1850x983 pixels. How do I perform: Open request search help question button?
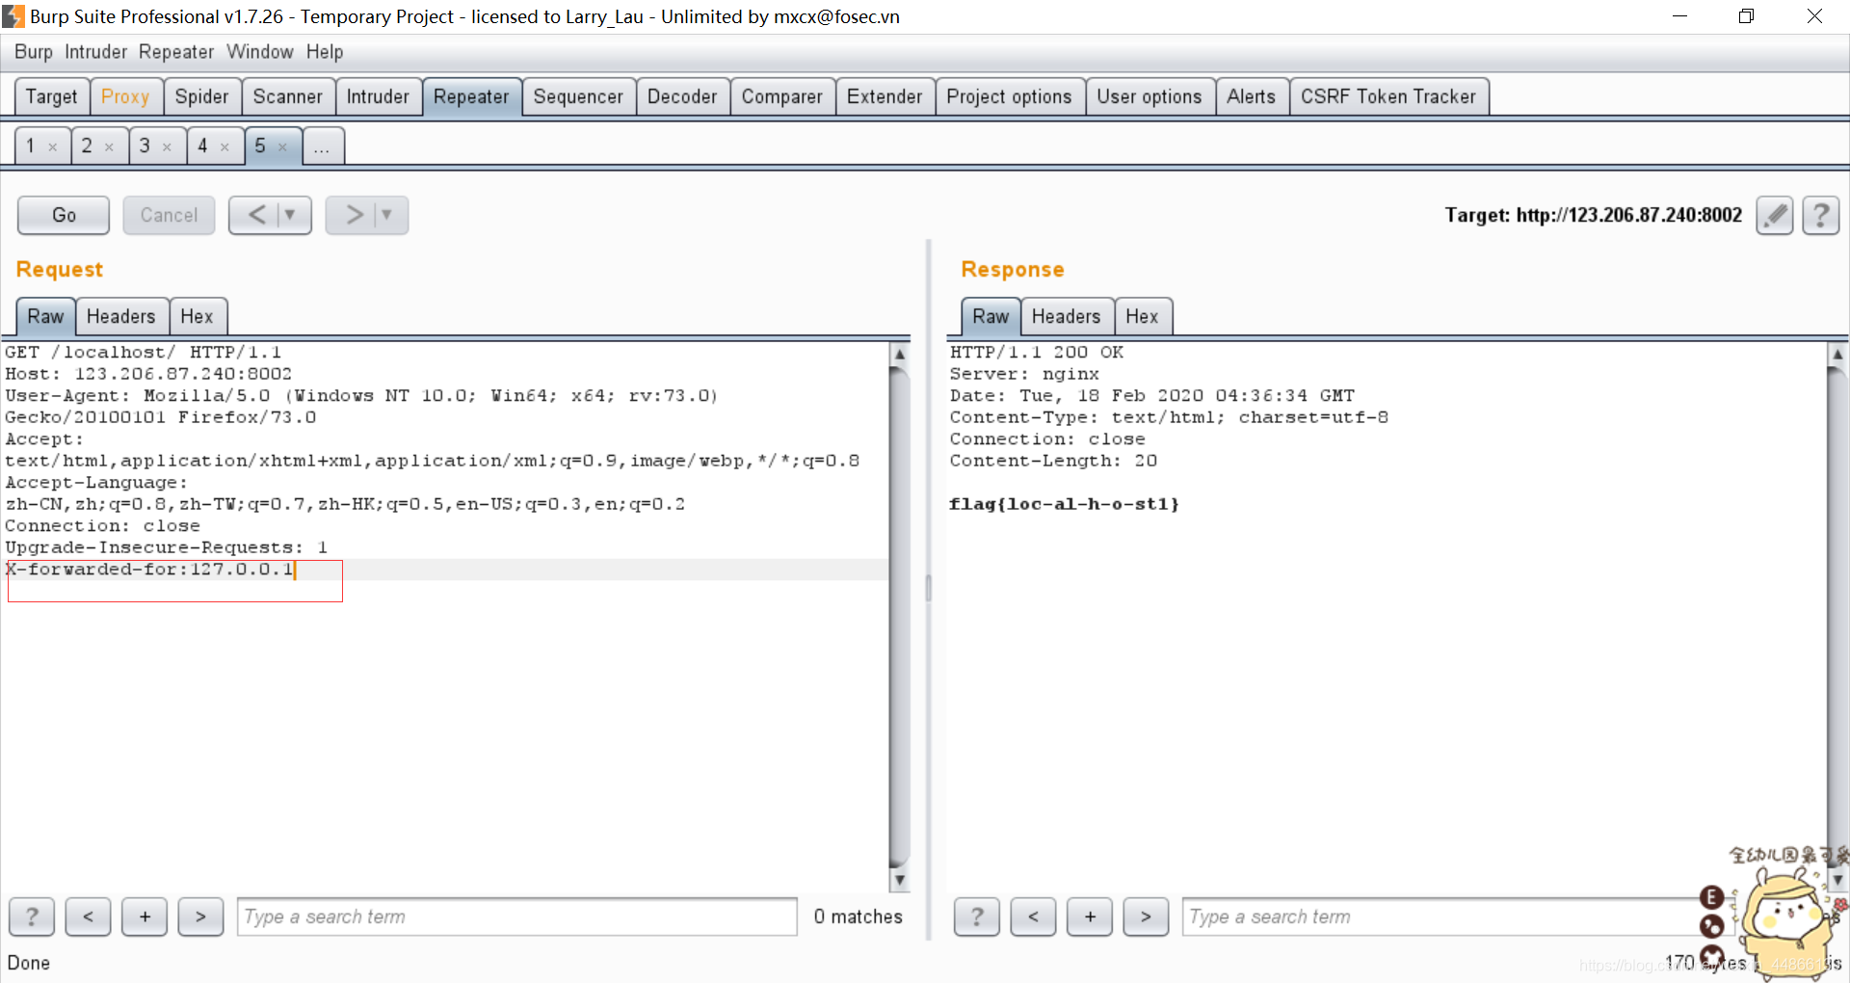pyautogui.click(x=32, y=917)
